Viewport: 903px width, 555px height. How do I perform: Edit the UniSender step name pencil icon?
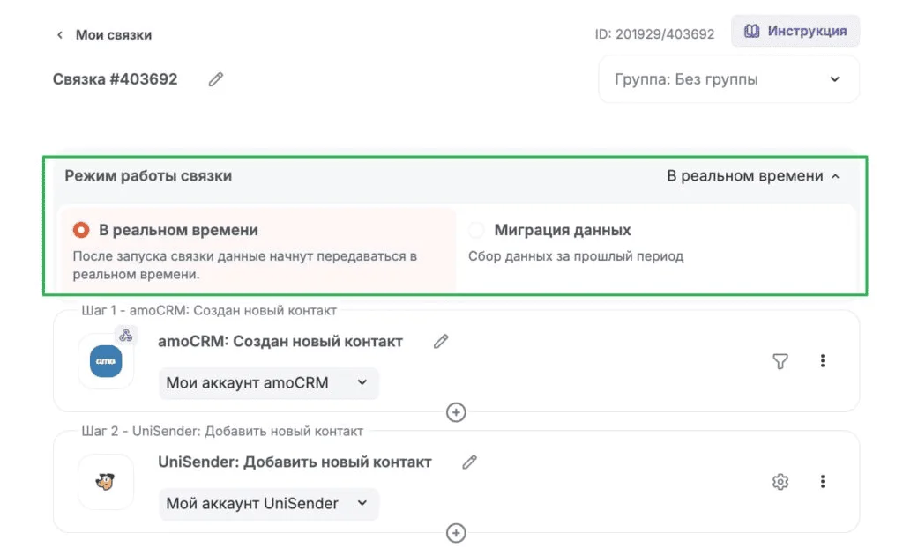(x=470, y=462)
